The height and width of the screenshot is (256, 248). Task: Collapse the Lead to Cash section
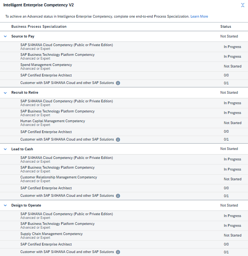click(x=5, y=149)
